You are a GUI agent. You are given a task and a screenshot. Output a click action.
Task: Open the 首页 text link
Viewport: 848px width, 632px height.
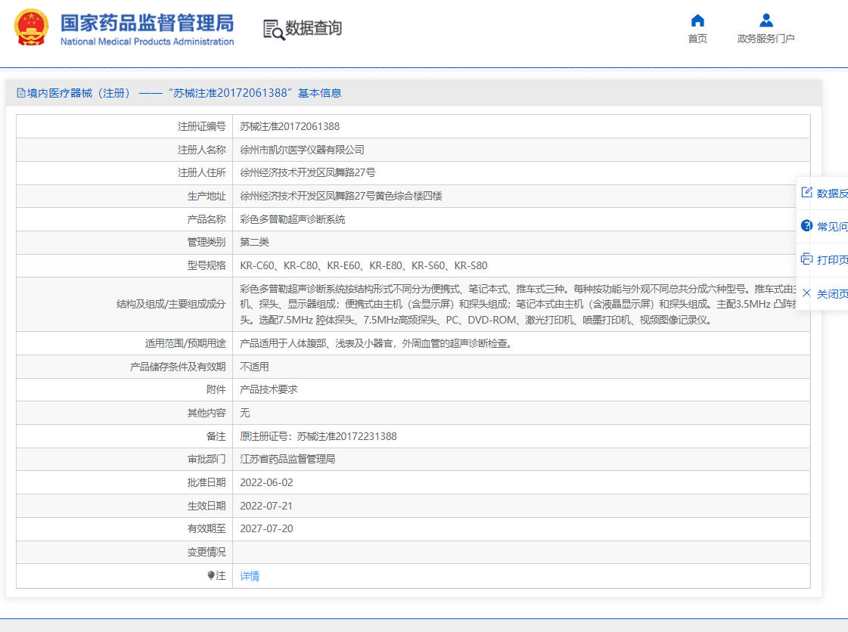[697, 39]
